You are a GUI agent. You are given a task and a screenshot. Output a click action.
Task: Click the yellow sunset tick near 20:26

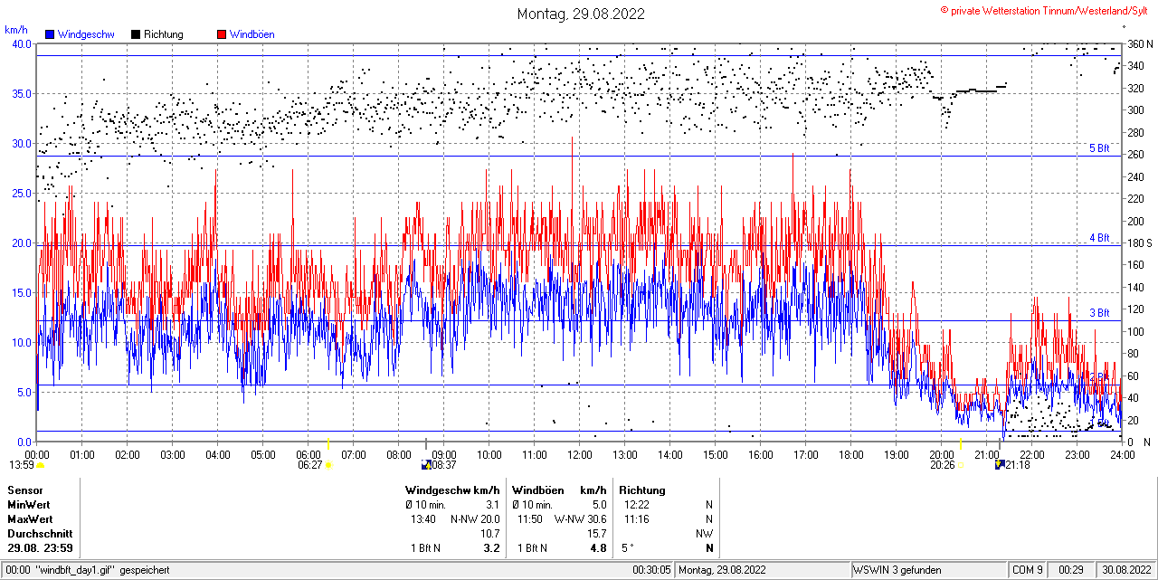[x=961, y=444]
